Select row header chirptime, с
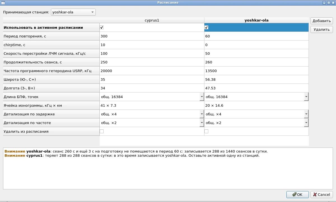336x202 pixels. pyautogui.click(x=51, y=45)
